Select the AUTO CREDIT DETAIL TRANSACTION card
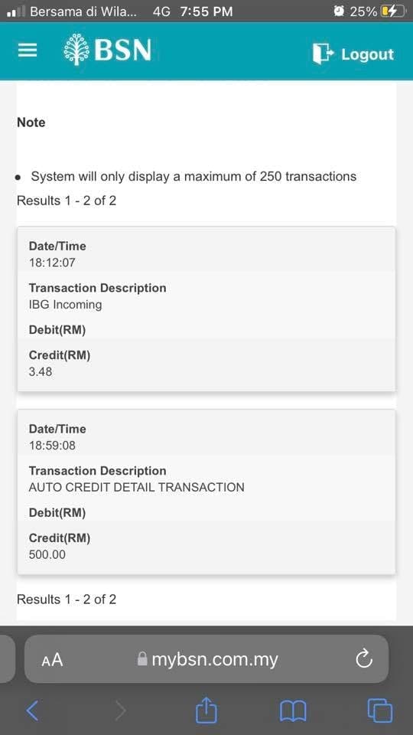Screen dimensions: 413x735 click(206, 492)
